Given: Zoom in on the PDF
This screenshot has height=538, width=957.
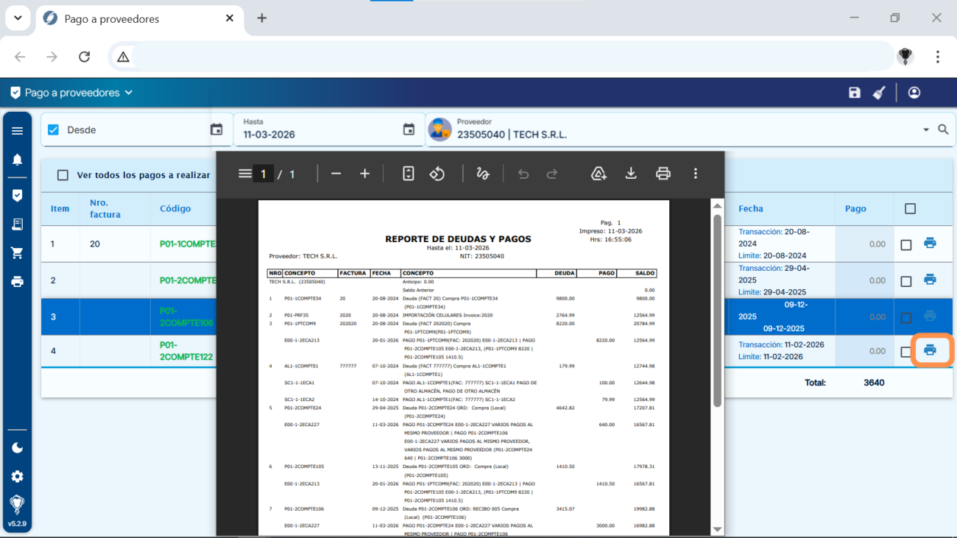Looking at the screenshot, I should point(364,174).
